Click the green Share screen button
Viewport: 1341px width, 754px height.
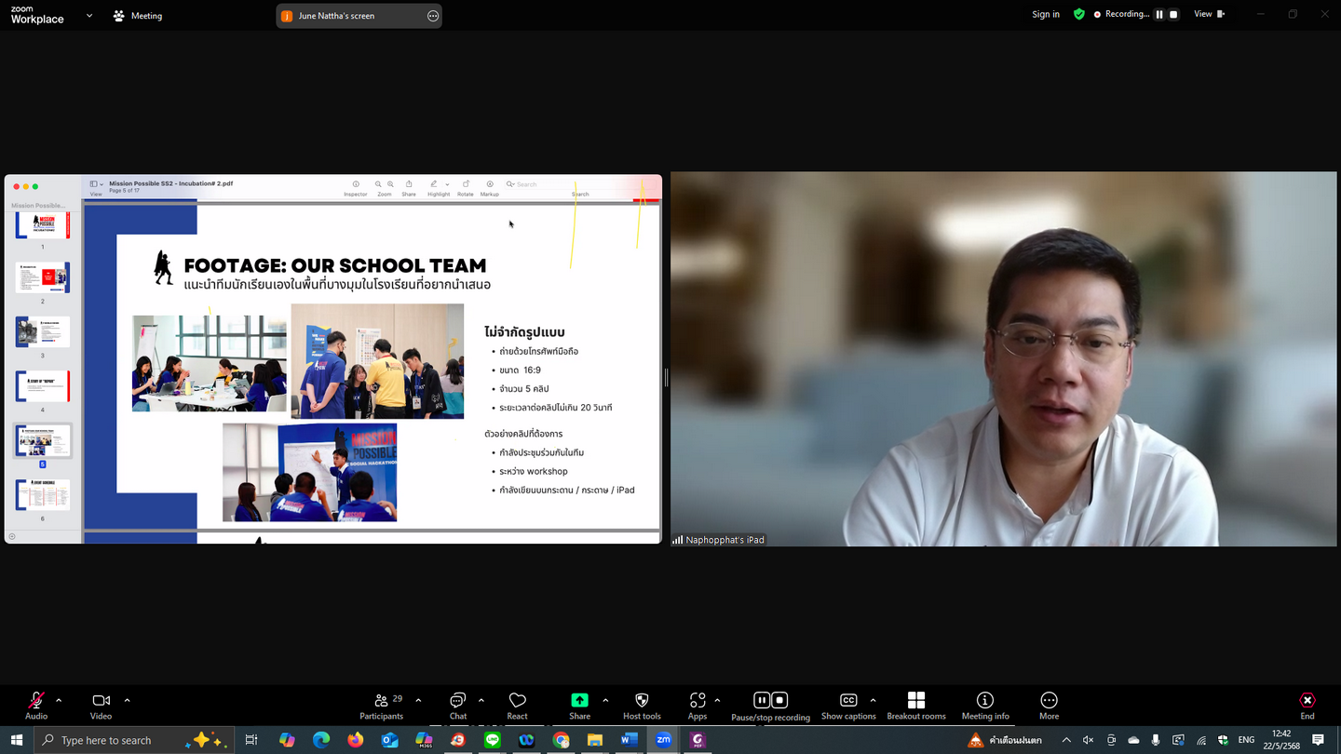tap(579, 705)
